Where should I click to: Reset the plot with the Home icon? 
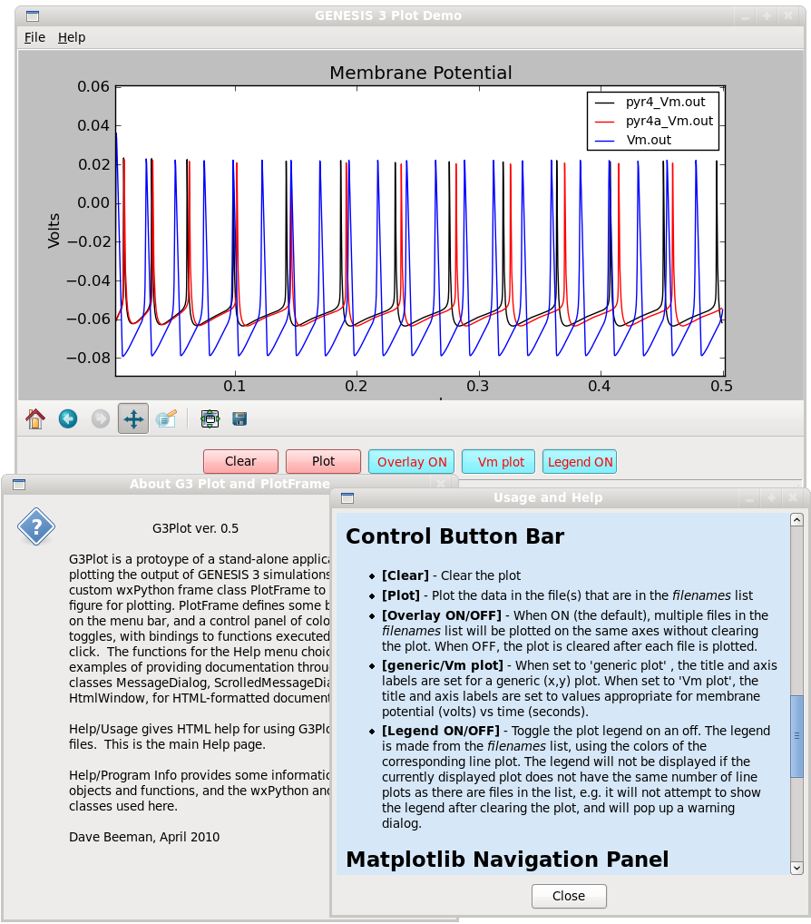point(35,419)
